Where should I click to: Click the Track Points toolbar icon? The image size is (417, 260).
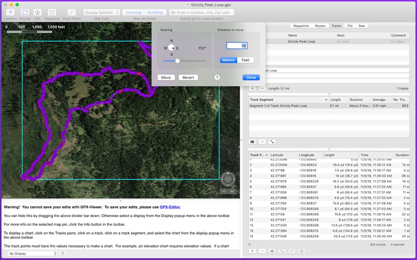point(72,12)
